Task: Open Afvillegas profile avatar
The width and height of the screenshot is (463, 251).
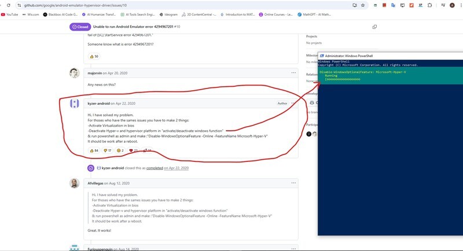Action: (75, 183)
